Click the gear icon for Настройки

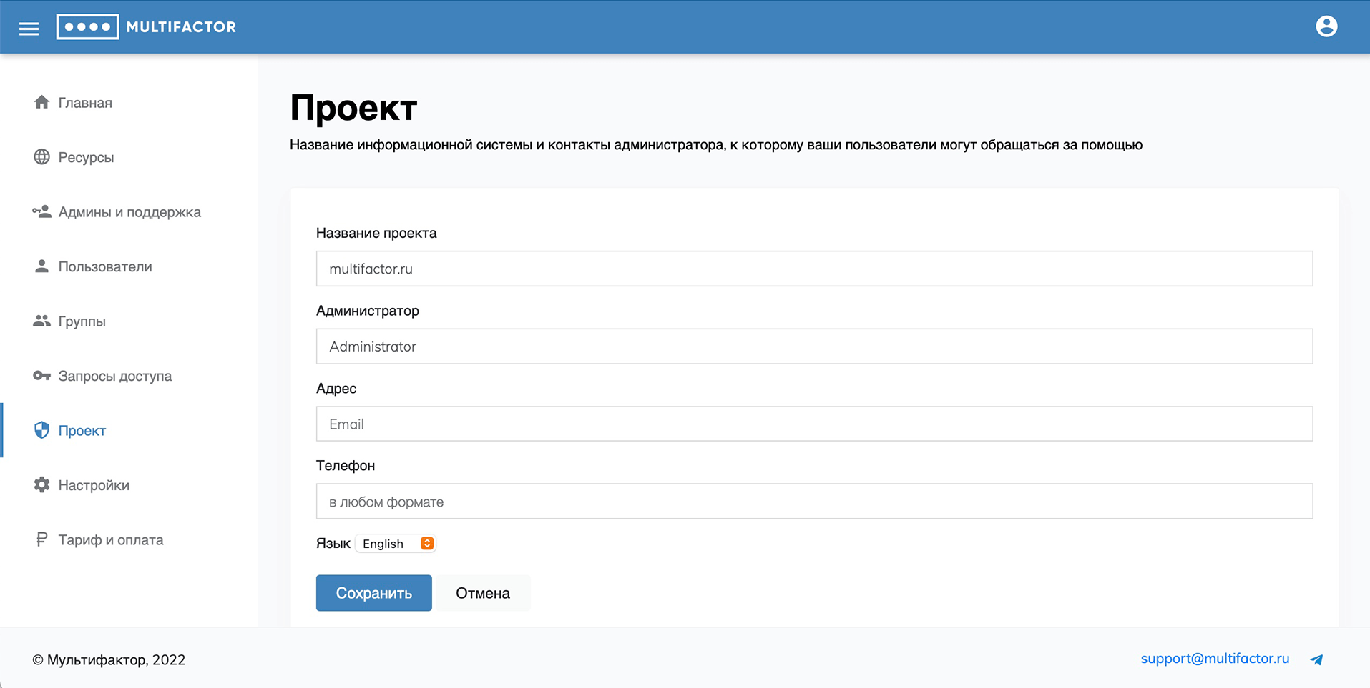tap(41, 485)
